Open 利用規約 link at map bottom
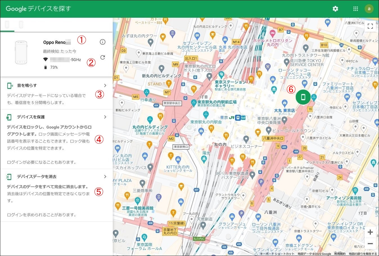 pos(340,254)
